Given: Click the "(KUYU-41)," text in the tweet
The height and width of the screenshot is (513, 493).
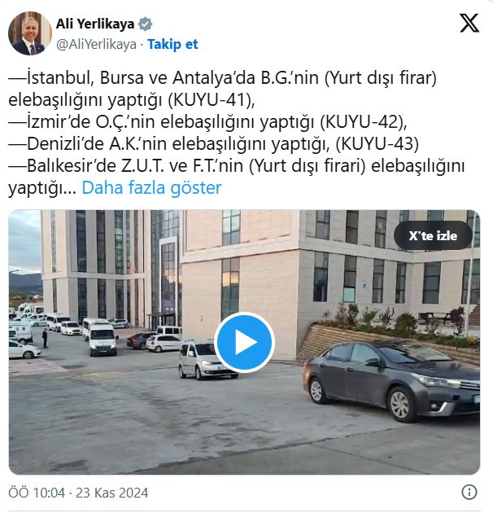Looking at the screenshot, I should (212, 100).
